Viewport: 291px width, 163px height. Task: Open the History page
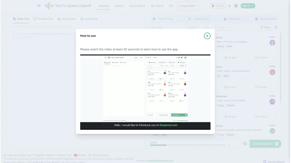point(119,6)
